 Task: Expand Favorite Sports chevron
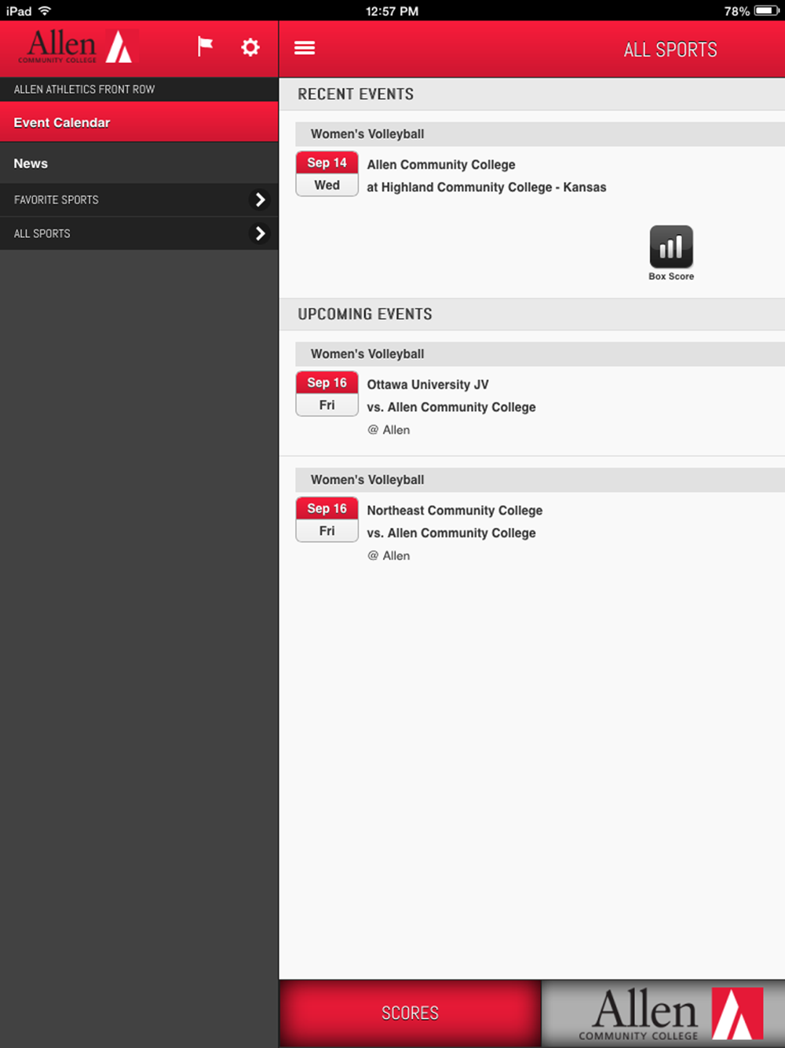pos(260,200)
